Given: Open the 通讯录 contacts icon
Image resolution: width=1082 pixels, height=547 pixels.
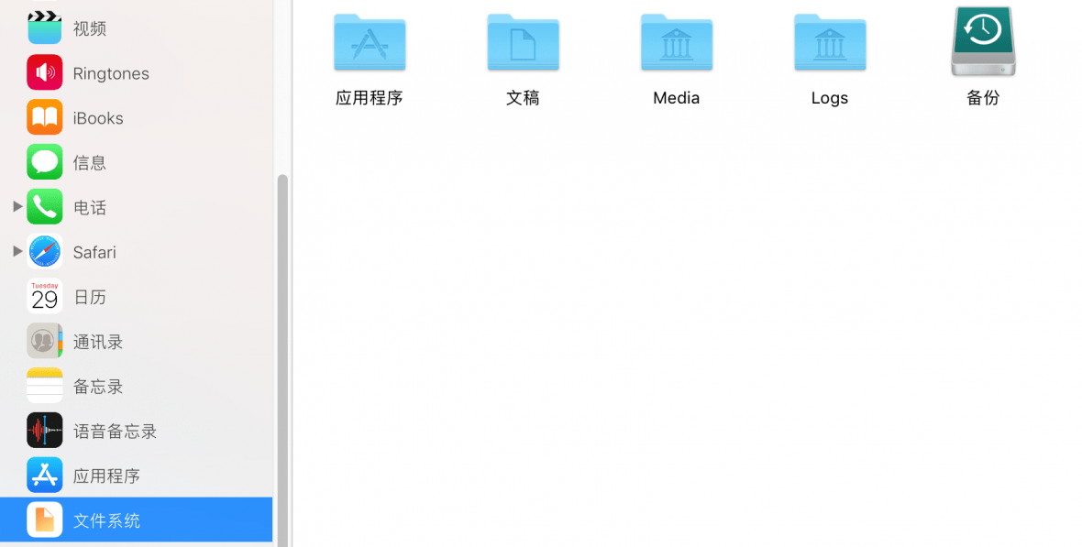Looking at the screenshot, I should tap(45, 341).
